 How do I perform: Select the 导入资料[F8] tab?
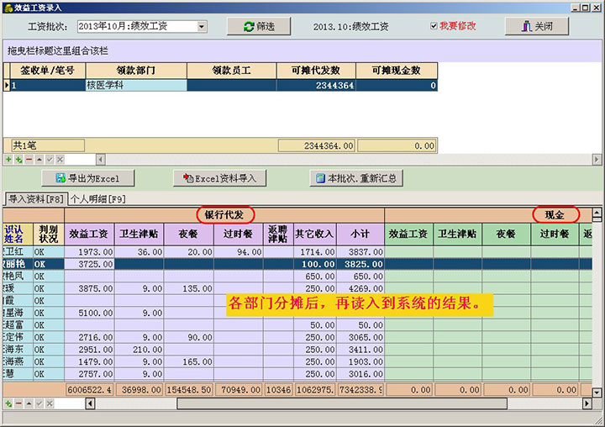(35, 199)
